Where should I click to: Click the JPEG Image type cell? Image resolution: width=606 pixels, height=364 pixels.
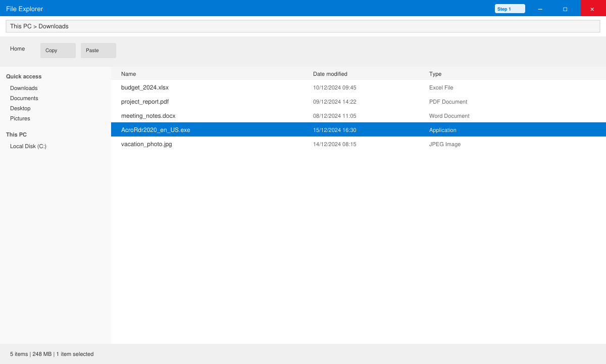[445, 144]
